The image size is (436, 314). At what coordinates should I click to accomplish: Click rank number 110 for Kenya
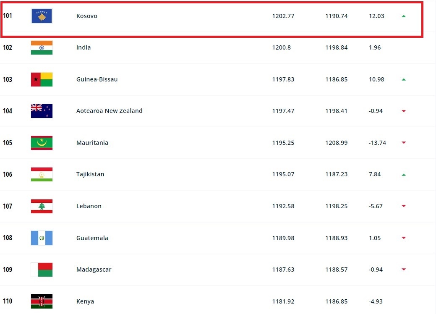(x=8, y=301)
